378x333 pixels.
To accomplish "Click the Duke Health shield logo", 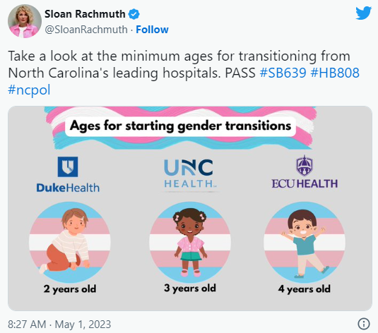I will [x=68, y=166].
